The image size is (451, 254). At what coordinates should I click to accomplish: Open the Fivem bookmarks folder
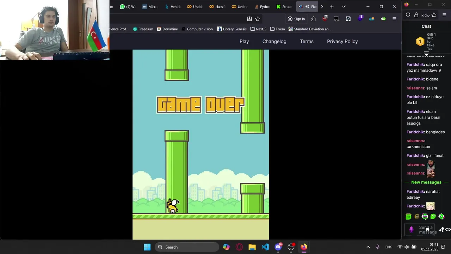coord(277,29)
